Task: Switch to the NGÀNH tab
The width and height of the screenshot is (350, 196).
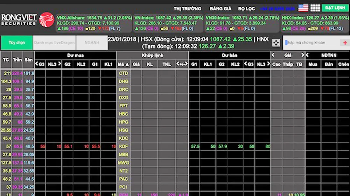Action: click(92, 43)
